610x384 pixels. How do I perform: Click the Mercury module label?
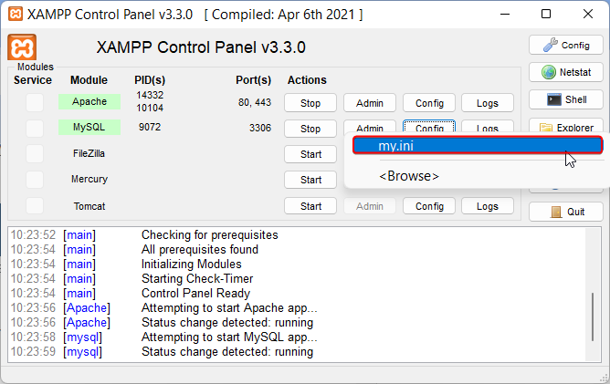click(x=89, y=179)
